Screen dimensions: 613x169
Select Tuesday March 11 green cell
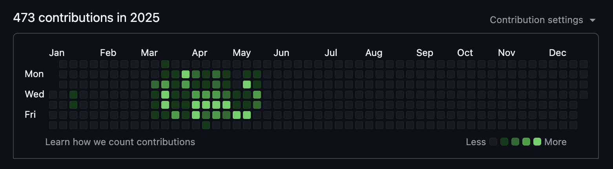click(155, 84)
